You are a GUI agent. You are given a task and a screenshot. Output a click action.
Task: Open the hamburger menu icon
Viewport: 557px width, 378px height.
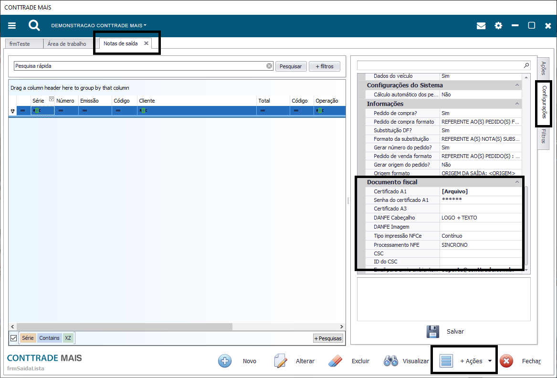click(x=12, y=26)
